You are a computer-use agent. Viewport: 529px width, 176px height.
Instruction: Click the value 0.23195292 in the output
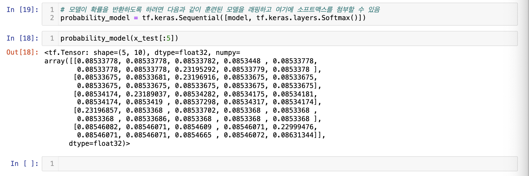tap(195, 69)
